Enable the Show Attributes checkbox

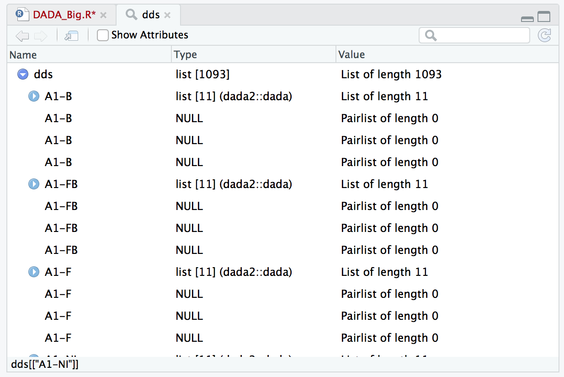(102, 35)
